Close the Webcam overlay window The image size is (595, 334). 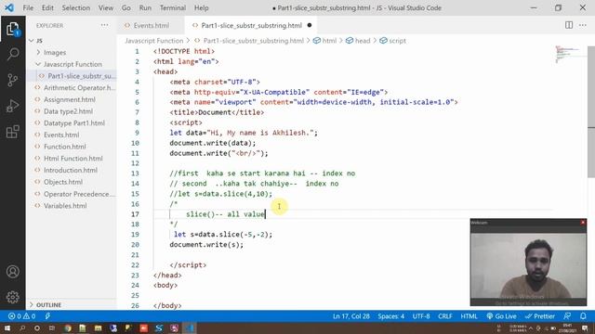pyautogui.click(x=583, y=223)
